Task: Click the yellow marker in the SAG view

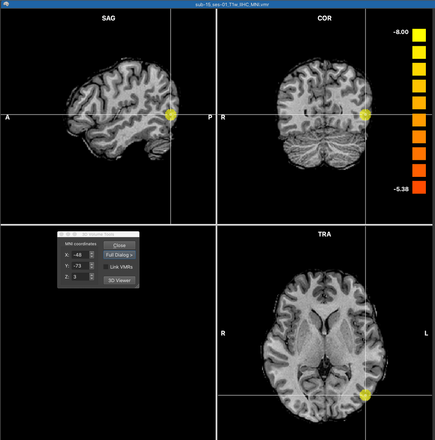Action: [x=171, y=115]
